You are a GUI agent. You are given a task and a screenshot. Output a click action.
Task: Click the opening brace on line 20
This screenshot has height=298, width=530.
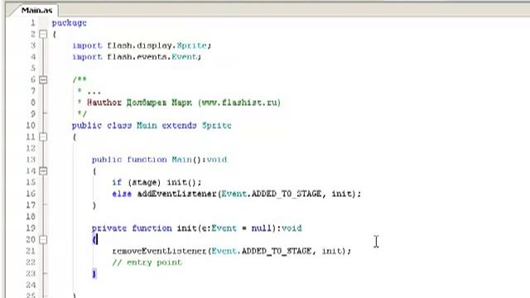coord(94,239)
